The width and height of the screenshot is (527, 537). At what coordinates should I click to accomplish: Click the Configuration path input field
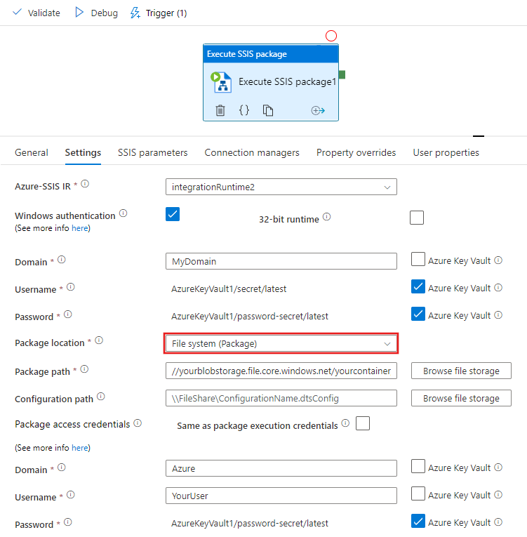(x=281, y=398)
